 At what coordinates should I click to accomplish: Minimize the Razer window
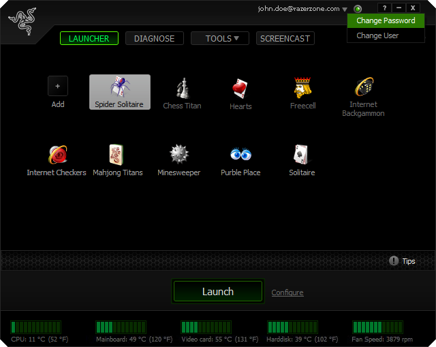[x=399, y=8]
